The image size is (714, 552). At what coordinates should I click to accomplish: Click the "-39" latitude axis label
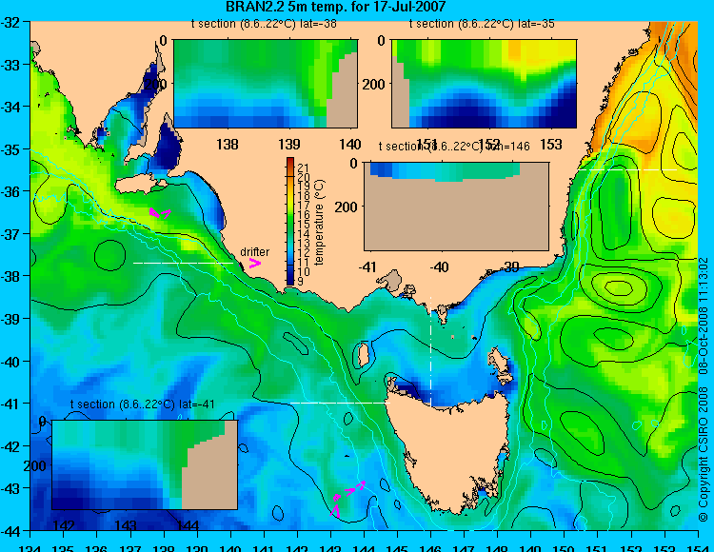click(10, 319)
